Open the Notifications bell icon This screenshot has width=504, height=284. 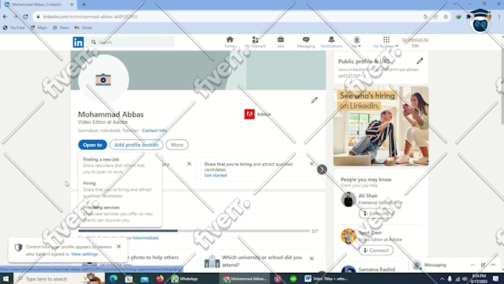331,42
